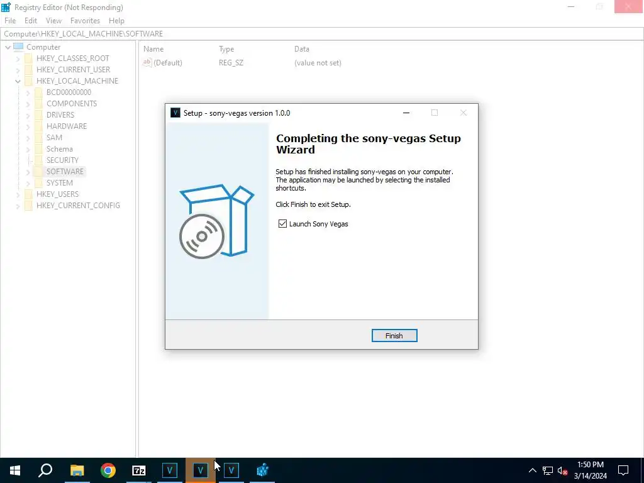The height and width of the screenshot is (483, 644).
Task: Select the HKEY_CURRENT_CONFIG key
Action: (x=78, y=206)
